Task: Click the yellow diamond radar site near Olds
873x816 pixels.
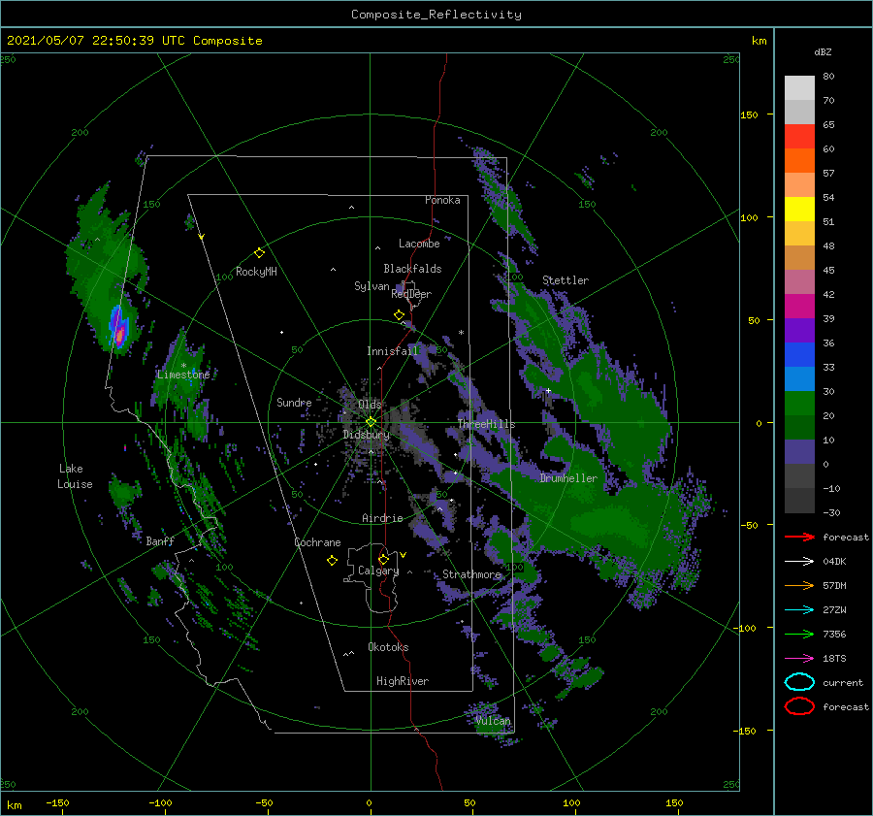Action: point(371,422)
